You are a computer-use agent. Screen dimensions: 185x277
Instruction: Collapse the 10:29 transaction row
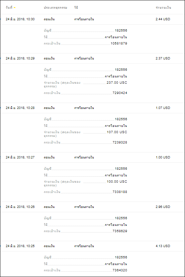(92, 58)
